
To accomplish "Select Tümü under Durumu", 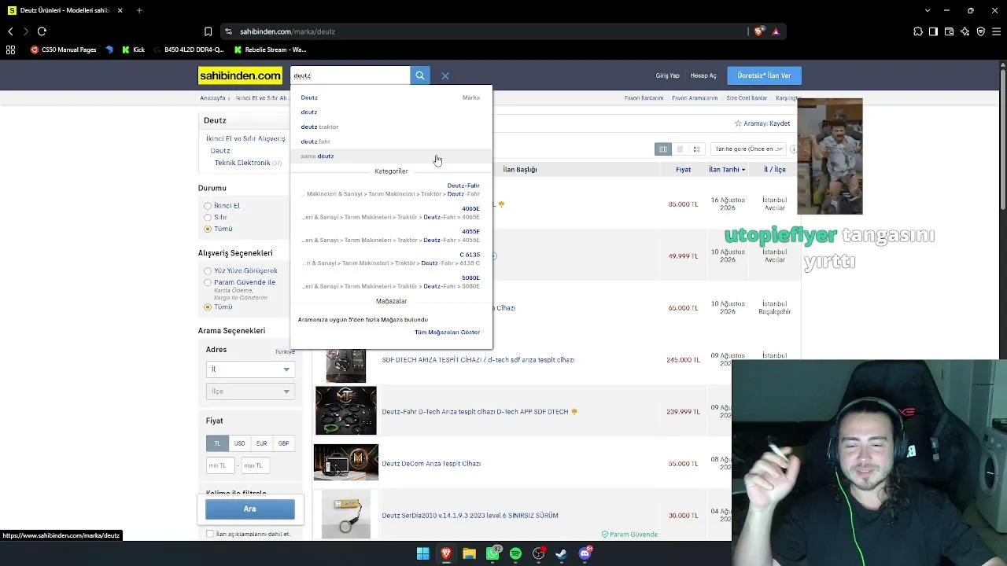I will pos(208,229).
